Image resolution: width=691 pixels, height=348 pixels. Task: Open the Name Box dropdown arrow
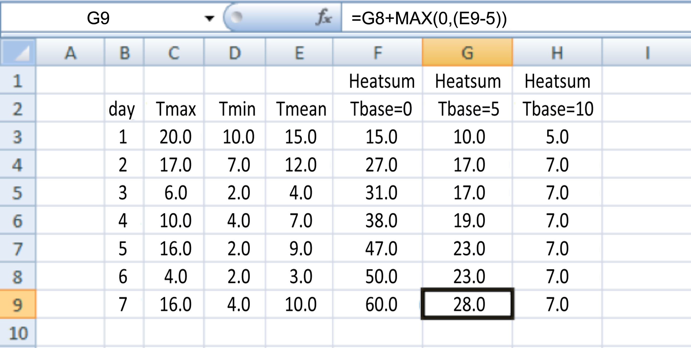(209, 18)
